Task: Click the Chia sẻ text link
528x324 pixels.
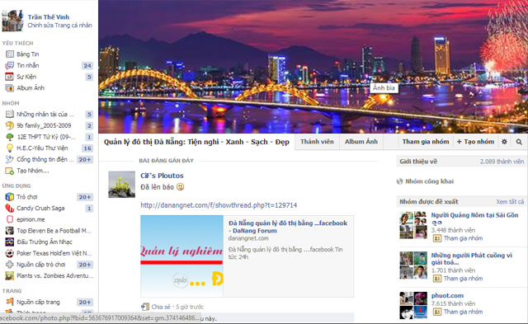Action: point(161,307)
